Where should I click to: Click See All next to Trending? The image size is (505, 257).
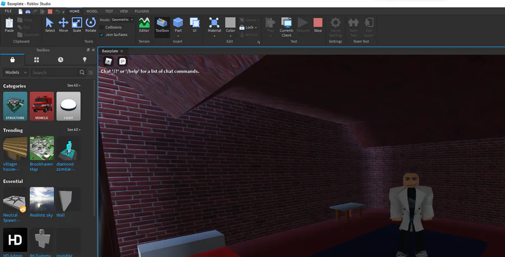(x=74, y=130)
